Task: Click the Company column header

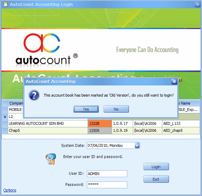Action: click(x=16, y=103)
